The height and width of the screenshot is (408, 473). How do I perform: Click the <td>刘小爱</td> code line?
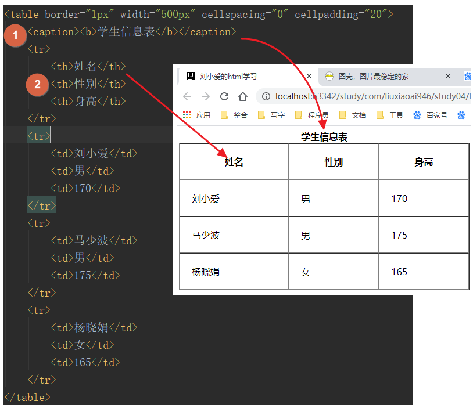(x=94, y=153)
